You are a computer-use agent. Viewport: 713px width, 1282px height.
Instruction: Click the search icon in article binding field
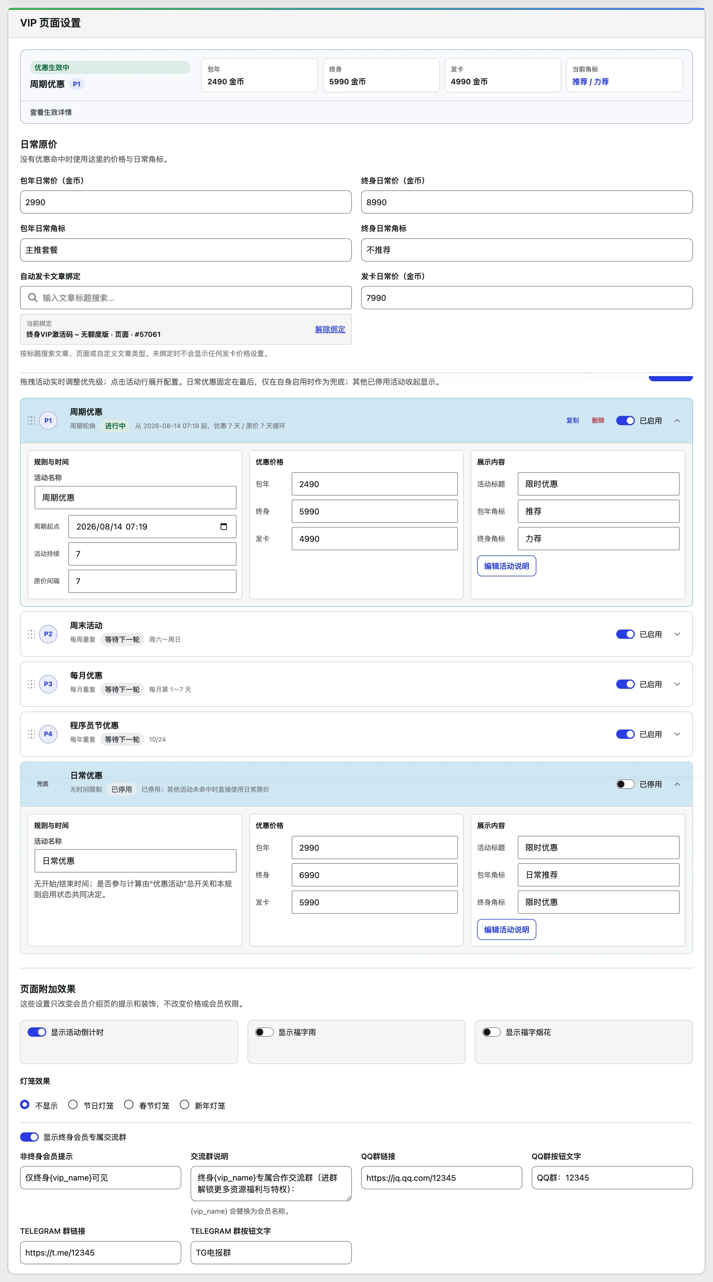click(33, 298)
